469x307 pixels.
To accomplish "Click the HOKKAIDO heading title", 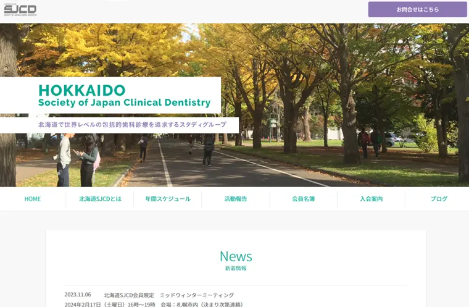I will click(82, 90).
